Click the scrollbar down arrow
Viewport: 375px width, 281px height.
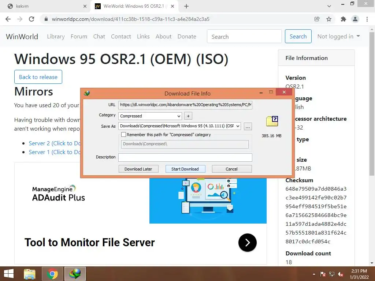pos(372,263)
